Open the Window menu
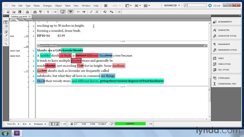 (86, 6)
